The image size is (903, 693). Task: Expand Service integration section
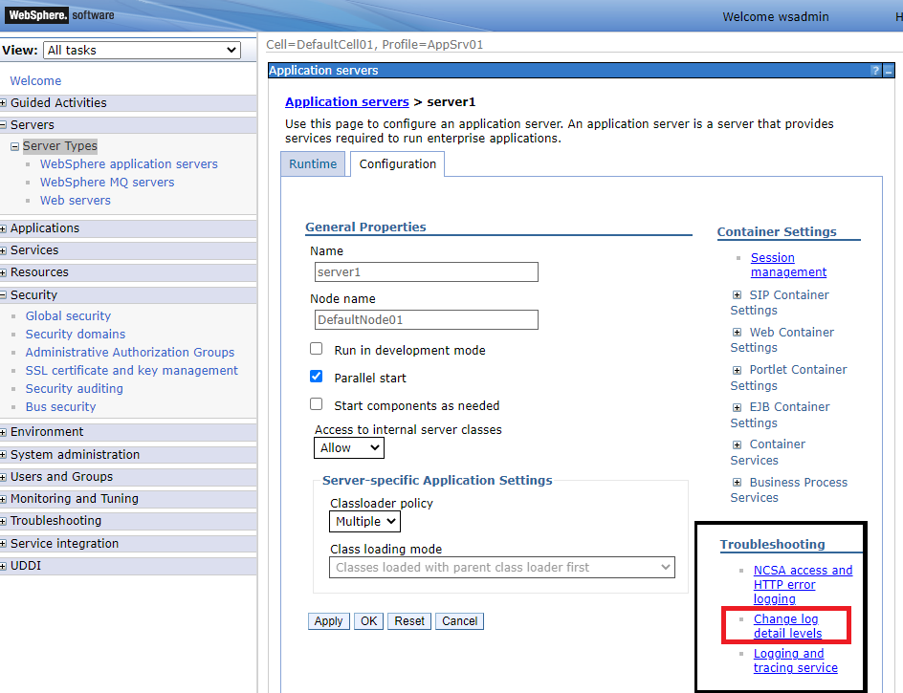pos(4,544)
